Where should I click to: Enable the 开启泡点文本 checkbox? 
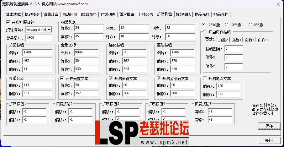204,79
